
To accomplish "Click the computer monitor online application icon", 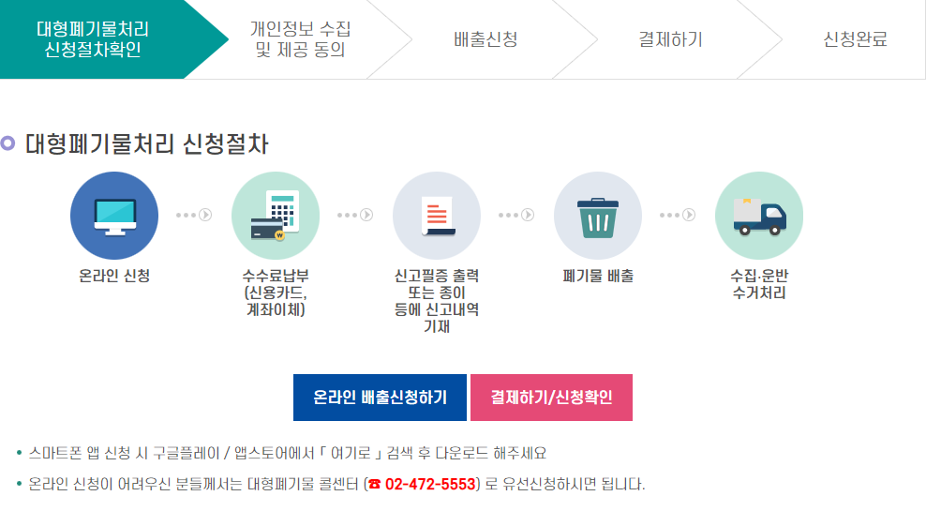I will click(x=114, y=216).
